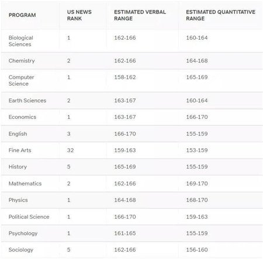Select the Biological Sciences program cell

[21, 41]
